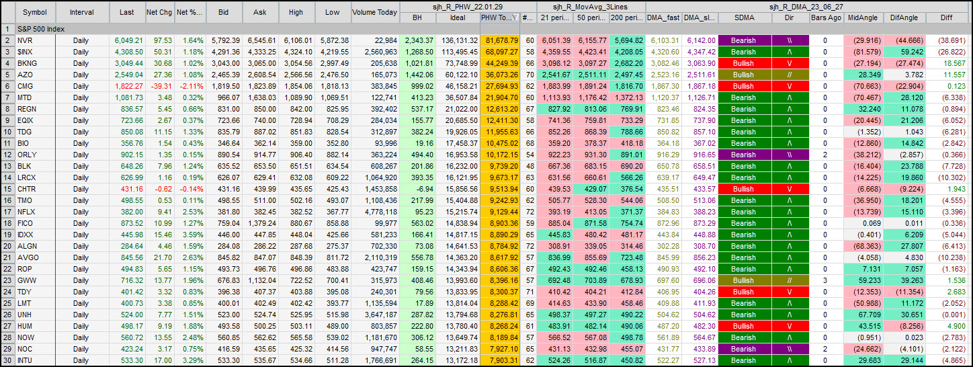Click ALGN's MidAngle value (68.363)
The image size is (973, 367).
(x=863, y=247)
